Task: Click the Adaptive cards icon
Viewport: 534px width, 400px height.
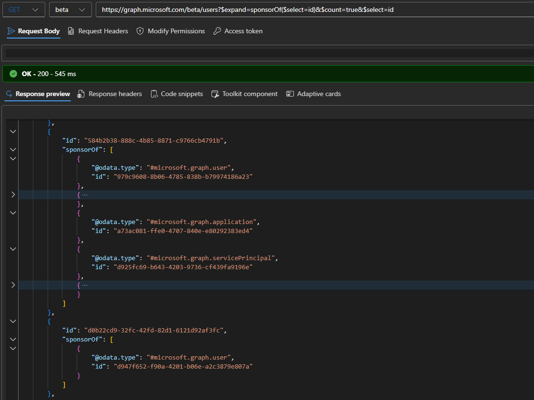Action: (x=290, y=94)
